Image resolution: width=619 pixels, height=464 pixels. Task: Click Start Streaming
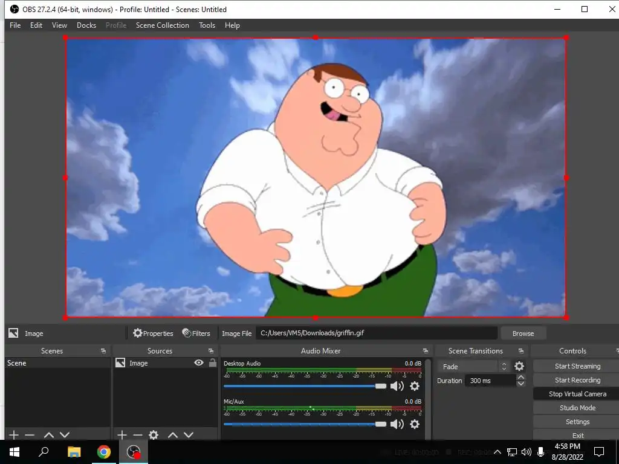tap(577, 366)
